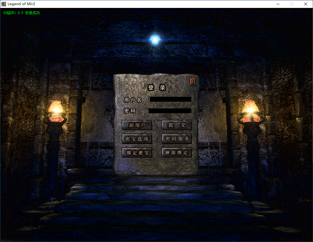Focus the 用户名 username input field
Viewport: 313px width, 242px height.
(x=170, y=99)
